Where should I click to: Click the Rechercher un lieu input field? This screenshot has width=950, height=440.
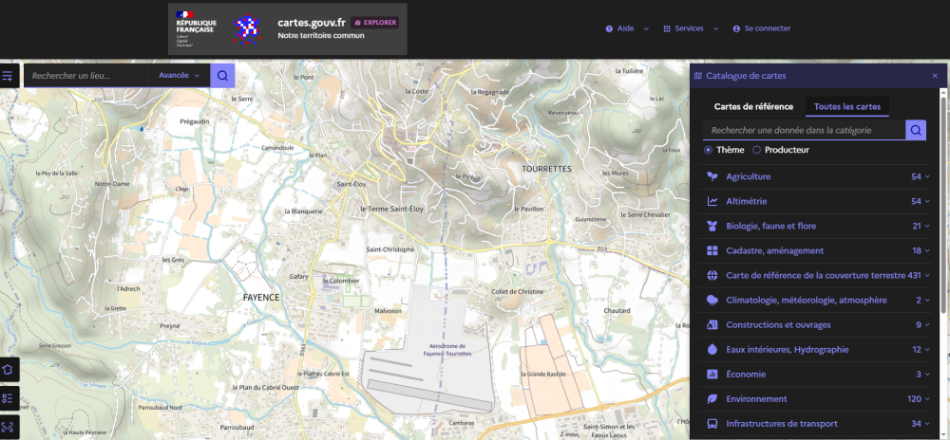86,76
